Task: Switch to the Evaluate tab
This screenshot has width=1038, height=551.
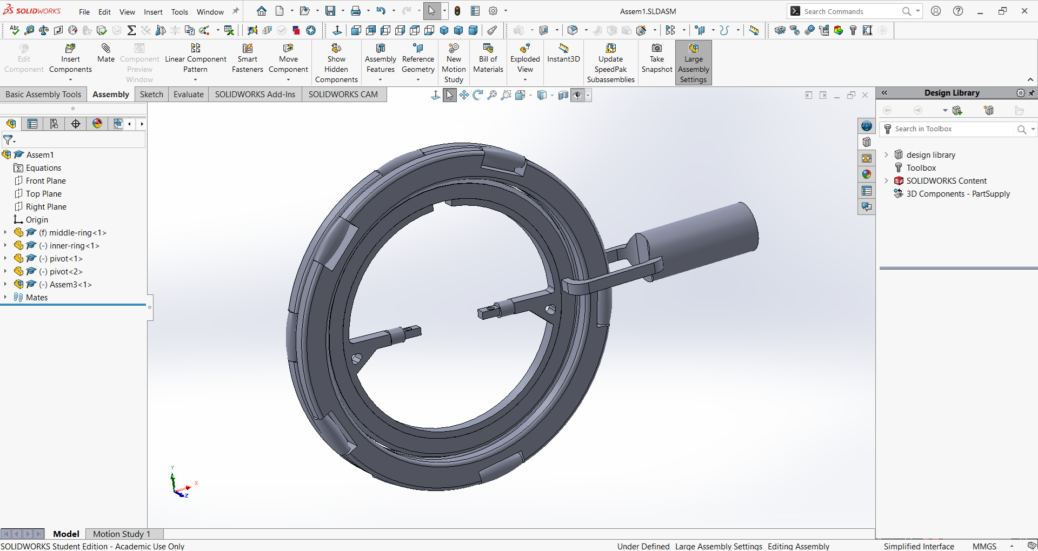Action: click(x=188, y=95)
